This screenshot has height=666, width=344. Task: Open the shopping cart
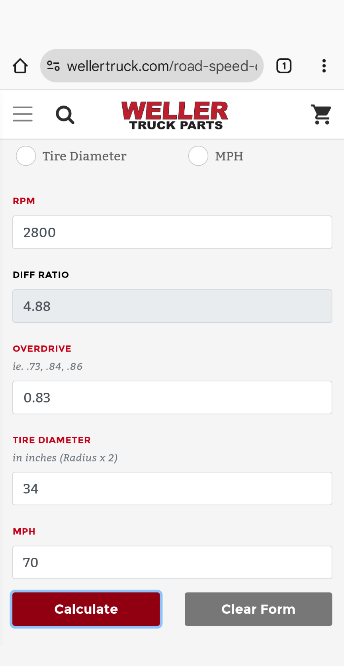coord(321,115)
